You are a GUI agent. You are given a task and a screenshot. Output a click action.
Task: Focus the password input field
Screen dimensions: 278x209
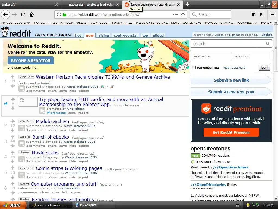coord(251,56)
